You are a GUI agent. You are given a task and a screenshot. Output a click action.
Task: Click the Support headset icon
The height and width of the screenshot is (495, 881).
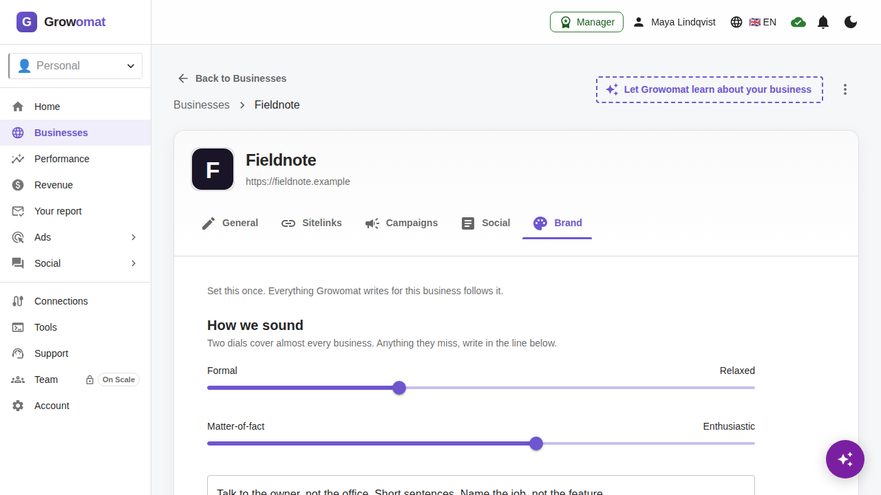[x=19, y=353]
